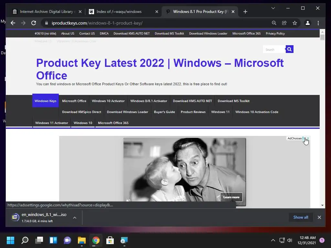Close the Index of /~waqu/windows tab
Image resolution: width=331 pixels, height=248 pixels.
157,12
